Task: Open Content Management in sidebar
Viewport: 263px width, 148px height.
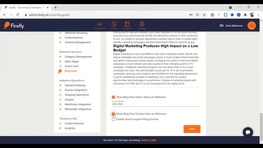Action: point(78,42)
